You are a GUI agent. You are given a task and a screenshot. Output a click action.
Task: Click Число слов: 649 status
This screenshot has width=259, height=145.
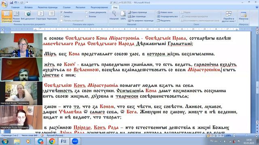click(29, 135)
